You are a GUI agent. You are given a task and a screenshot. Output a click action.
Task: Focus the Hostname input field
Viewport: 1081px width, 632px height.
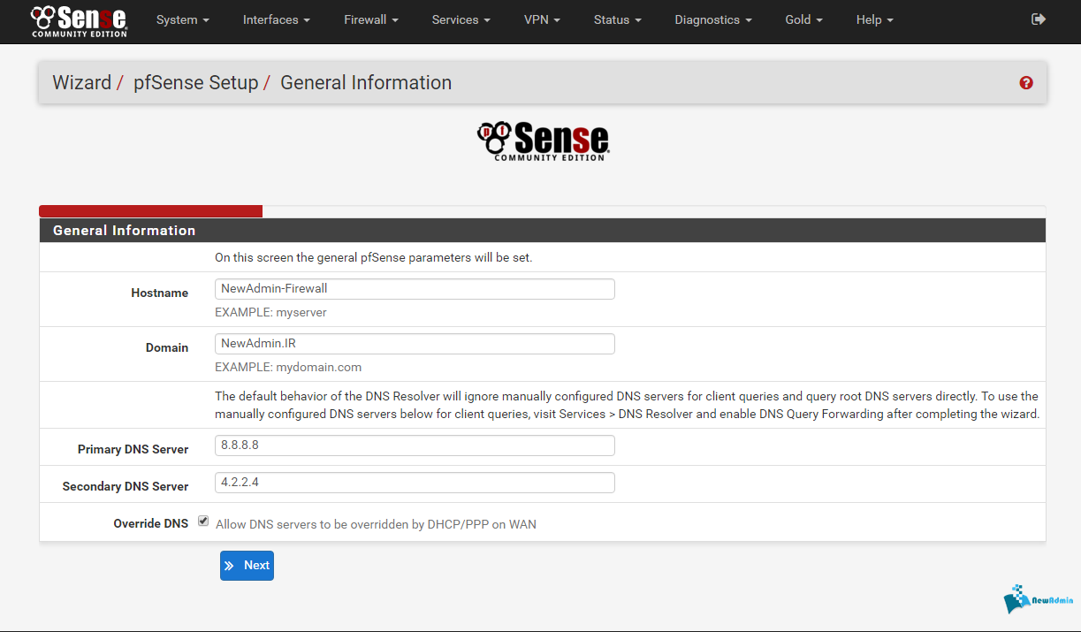[x=415, y=289]
